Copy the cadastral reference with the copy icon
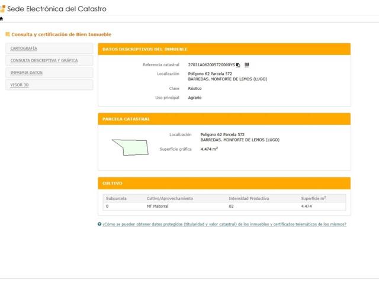Screen dimensions: 379x284 point(238,64)
